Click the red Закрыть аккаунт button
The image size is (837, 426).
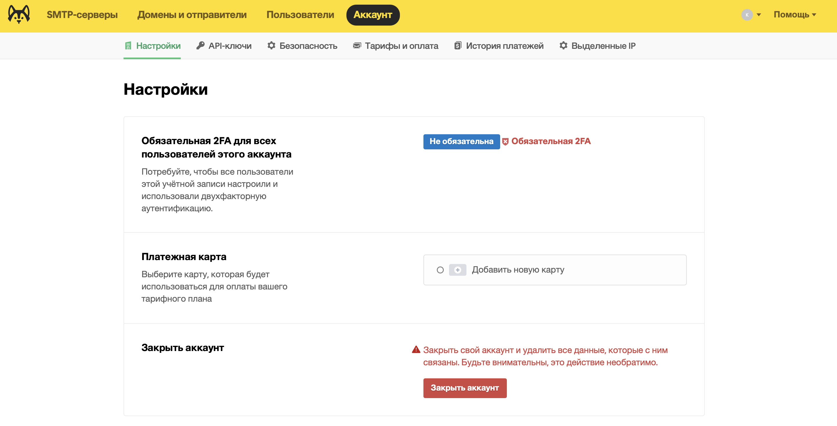[465, 388]
